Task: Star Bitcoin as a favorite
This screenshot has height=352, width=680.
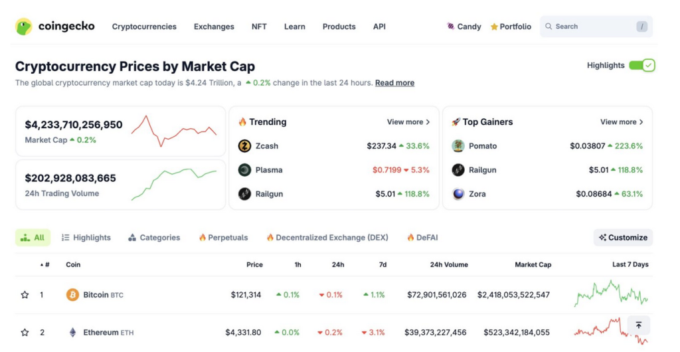Action: pyautogui.click(x=25, y=295)
